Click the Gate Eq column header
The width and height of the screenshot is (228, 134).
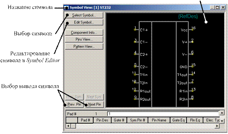178,120
